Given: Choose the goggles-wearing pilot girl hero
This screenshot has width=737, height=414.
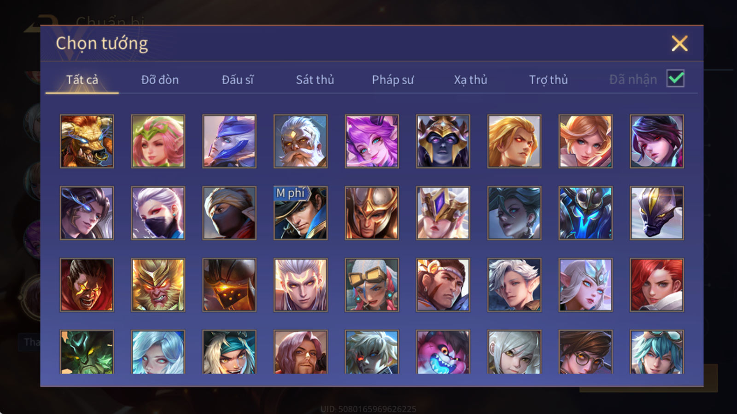Looking at the screenshot, I should tap(372, 285).
